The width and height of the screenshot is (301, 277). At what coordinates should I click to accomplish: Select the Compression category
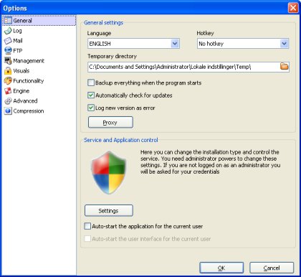point(29,111)
